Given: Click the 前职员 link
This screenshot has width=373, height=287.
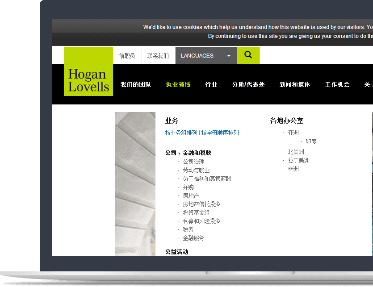Looking at the screenshot, I should [127, 56].
